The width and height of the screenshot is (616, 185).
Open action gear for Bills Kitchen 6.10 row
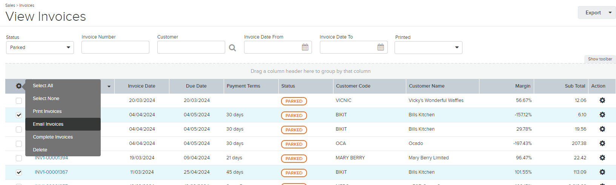[x=602, y=115]
